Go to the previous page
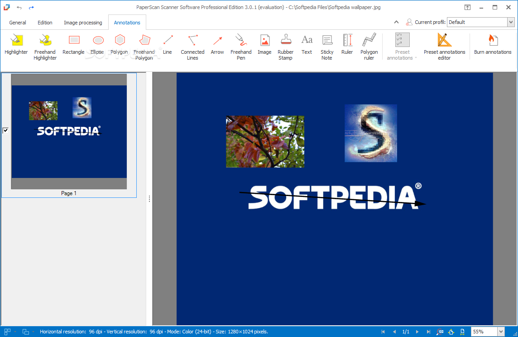Image resolution: width=518 pixels, height=337 pixels. point(394,332)
